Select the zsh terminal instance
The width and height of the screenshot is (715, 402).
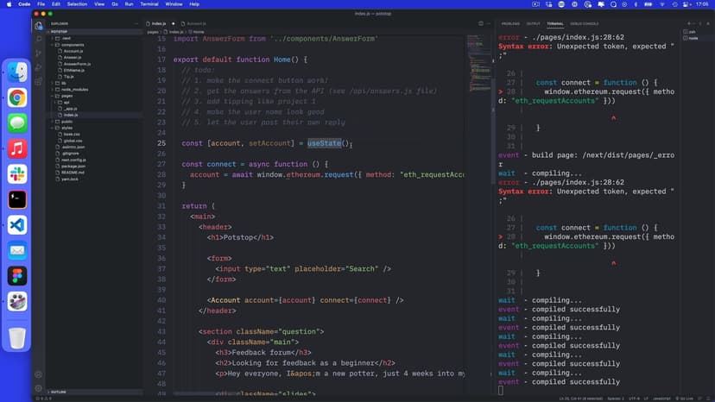click(x=692, y=32)
